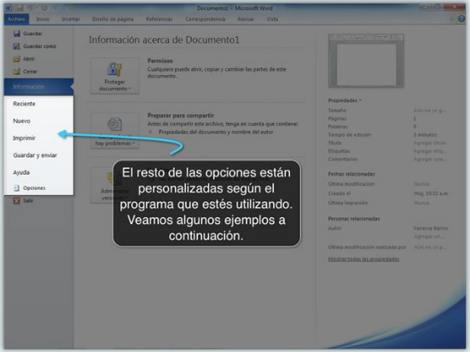
Task: Click the Título value Agregar título
Action: (430, 143)
